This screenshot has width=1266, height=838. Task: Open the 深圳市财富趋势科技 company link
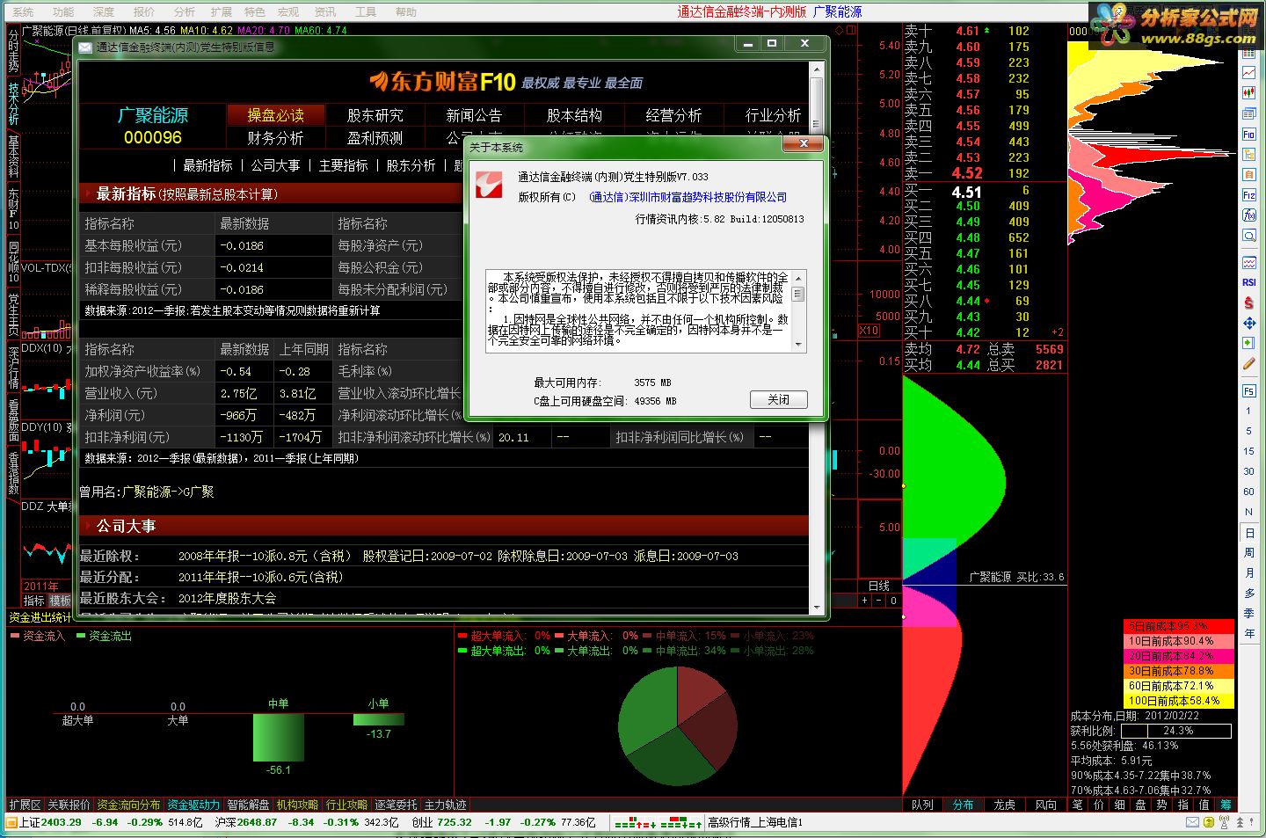pyautogui.click(x=688, y=197)
